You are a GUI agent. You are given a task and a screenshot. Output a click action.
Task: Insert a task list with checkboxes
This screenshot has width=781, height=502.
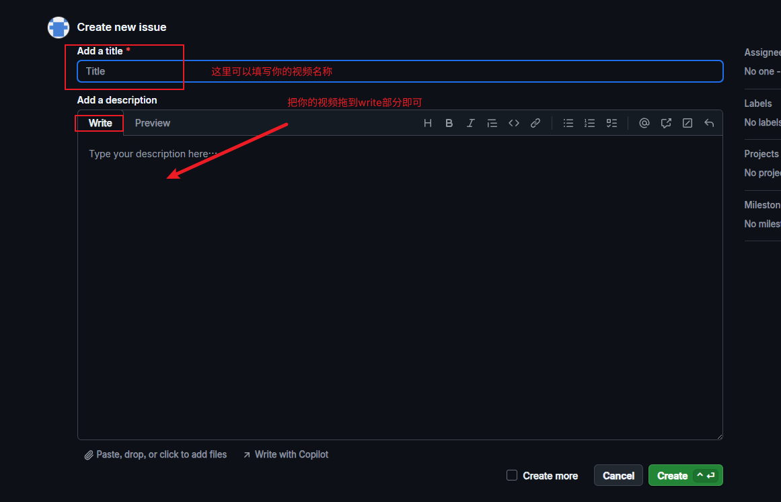coord(611,123)
